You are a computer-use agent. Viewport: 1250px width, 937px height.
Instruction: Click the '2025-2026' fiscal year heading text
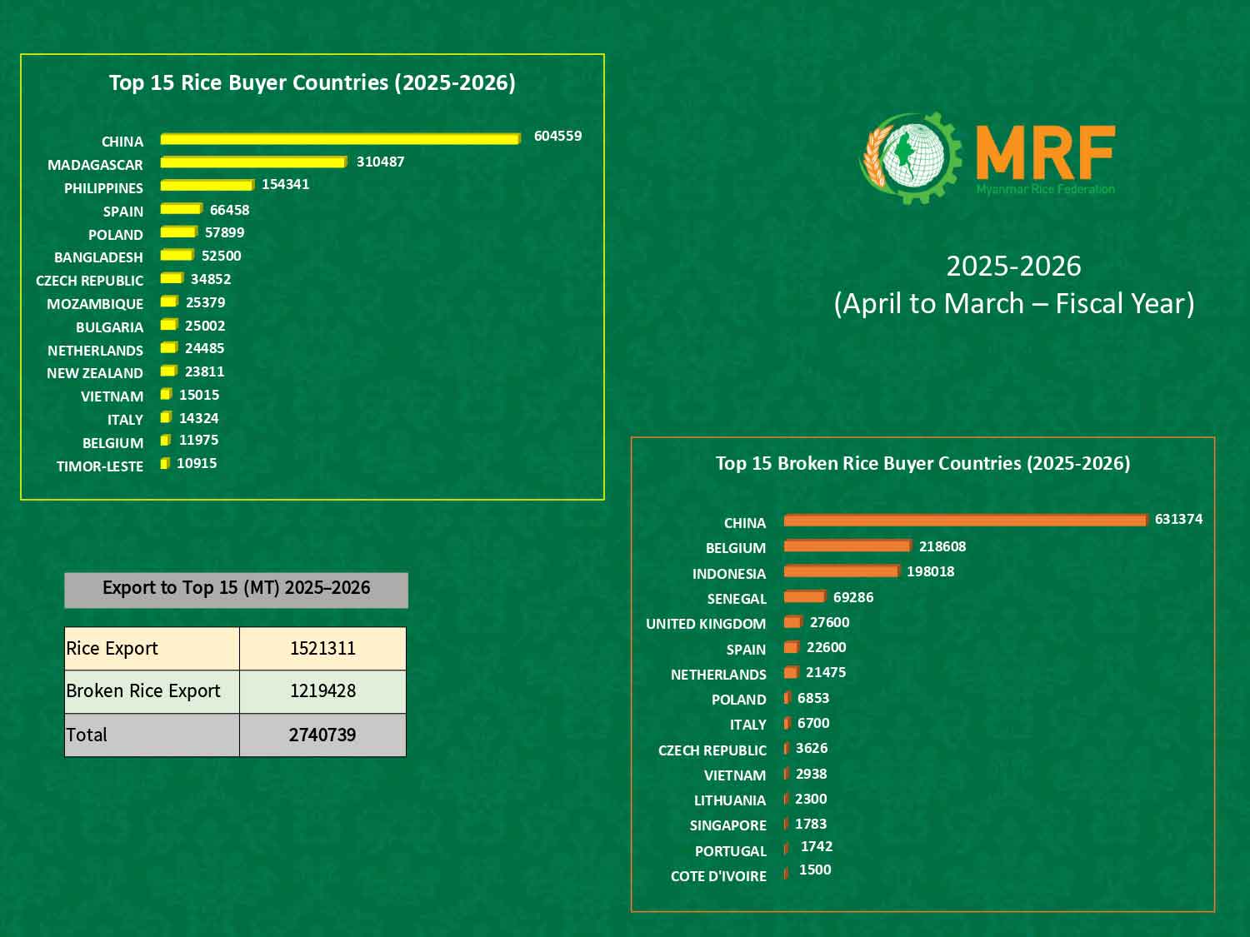[x=1013, y=267]
